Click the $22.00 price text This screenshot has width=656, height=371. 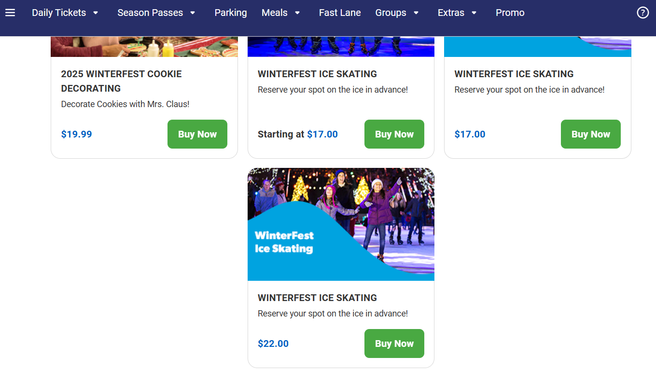click(x=273, y=344)
